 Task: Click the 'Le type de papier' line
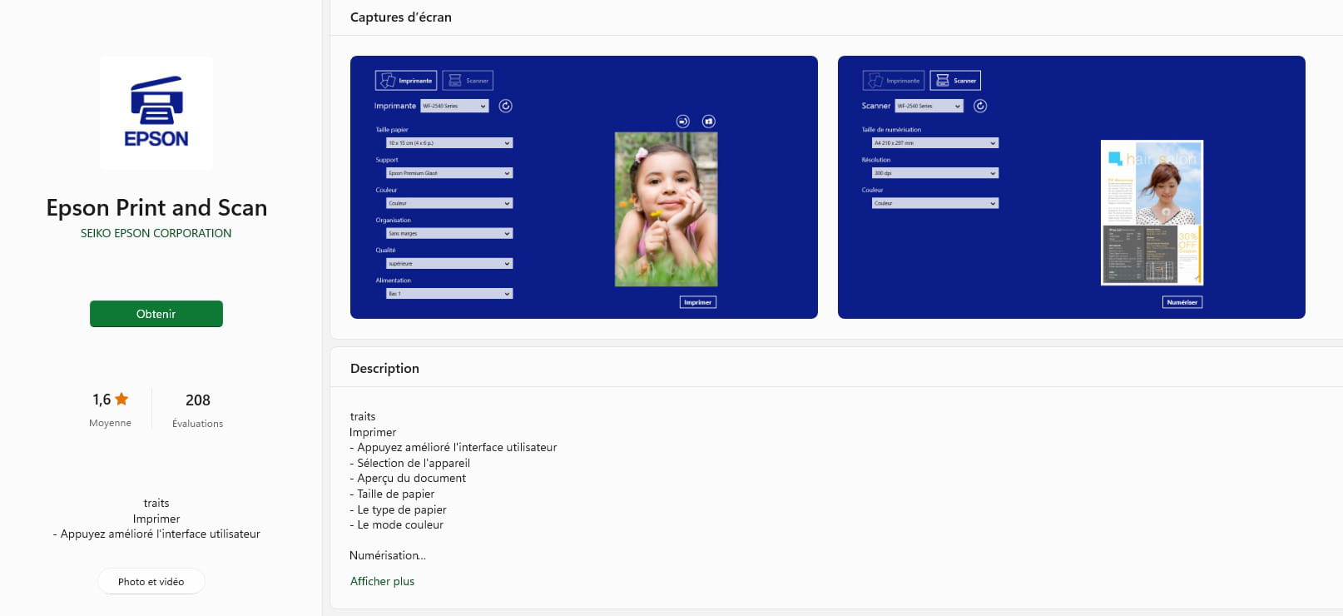[x=398, y=509]
